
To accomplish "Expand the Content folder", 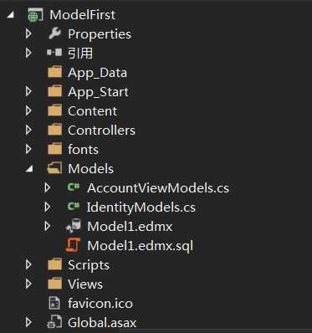I will tap(28, 110).
